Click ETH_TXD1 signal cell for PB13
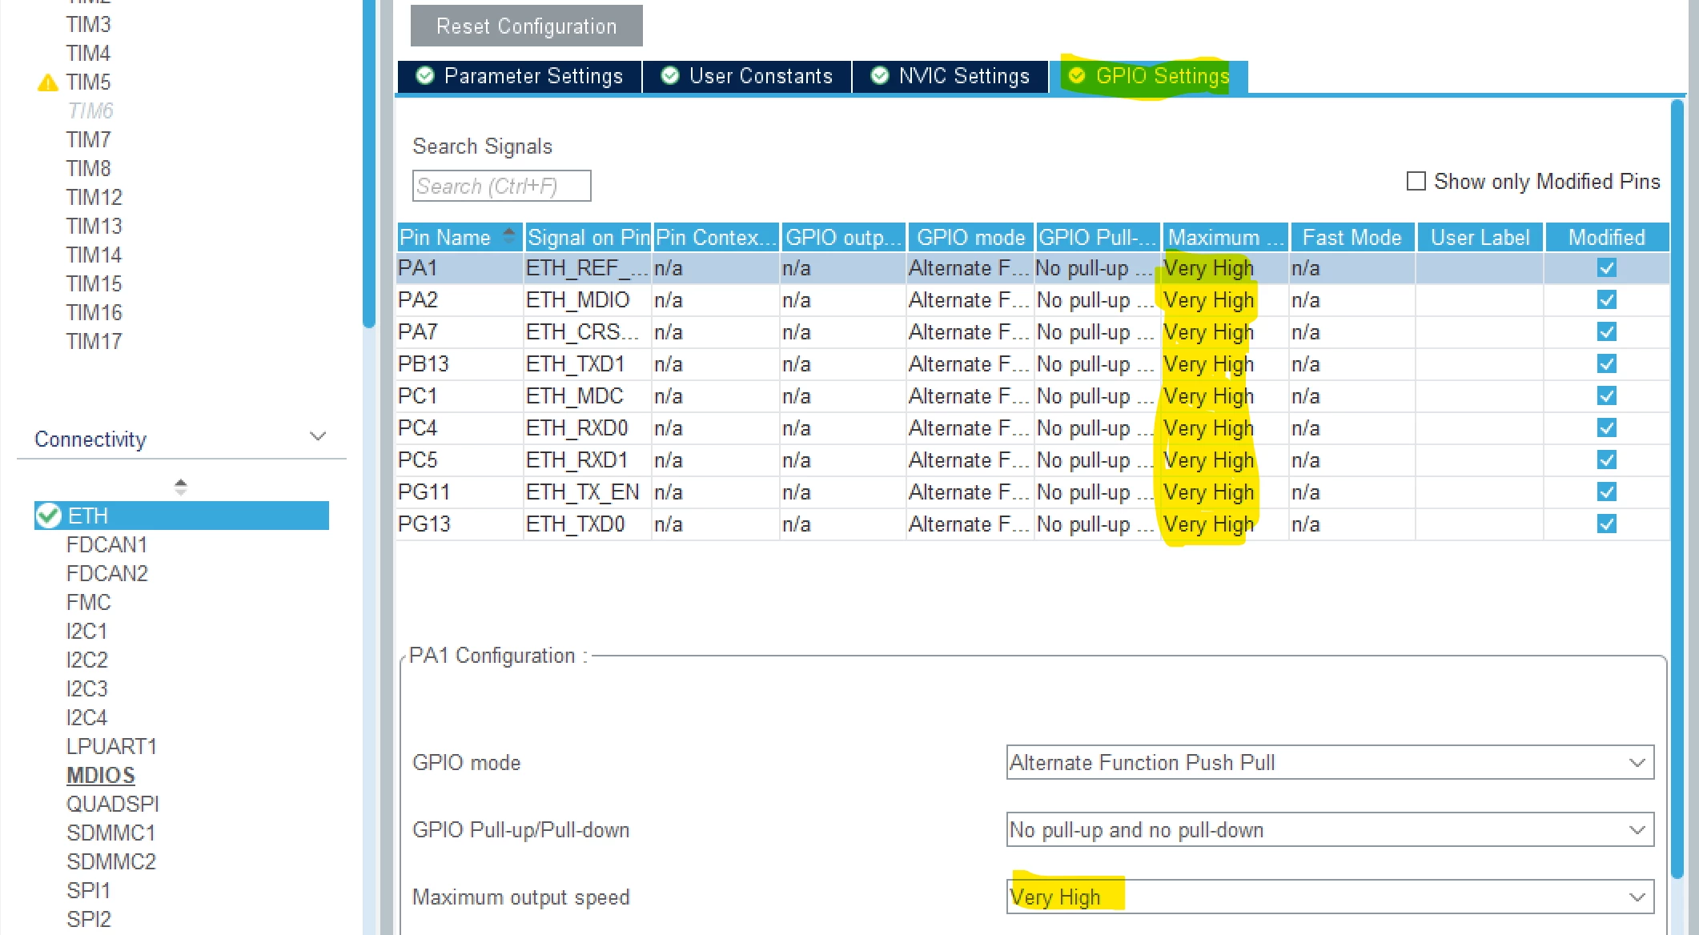 pyautogui.click(x=587, y=364)
